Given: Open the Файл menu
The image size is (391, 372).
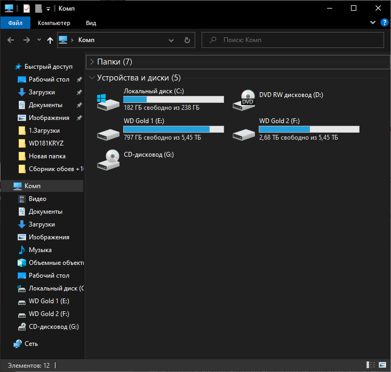Looking at the screenshot, I should (15, 23).
